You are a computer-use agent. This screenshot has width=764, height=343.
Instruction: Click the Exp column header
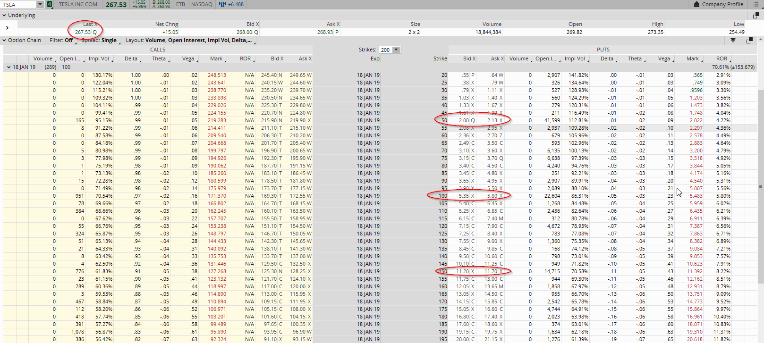pyautogui.click(x=375, y=59)
